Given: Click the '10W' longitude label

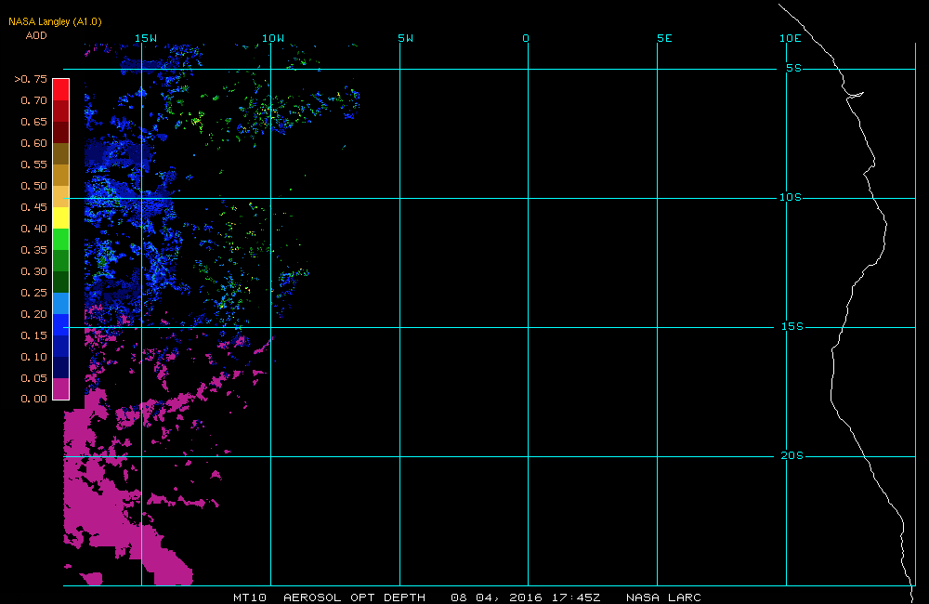Looking at the screenshot, I should [x=273, y=38].
